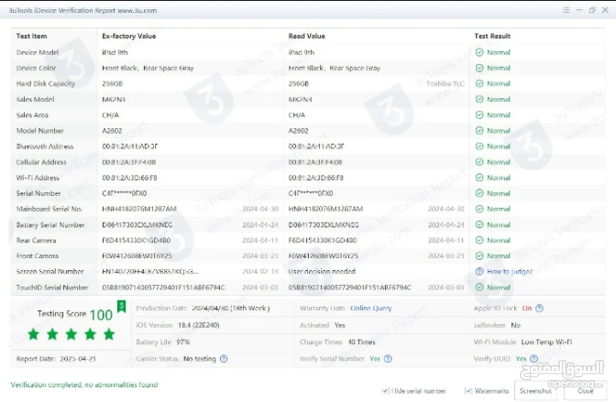Click the Serial Number Normal check icon
Screen dimensions: 616x402
pos(479,194)
